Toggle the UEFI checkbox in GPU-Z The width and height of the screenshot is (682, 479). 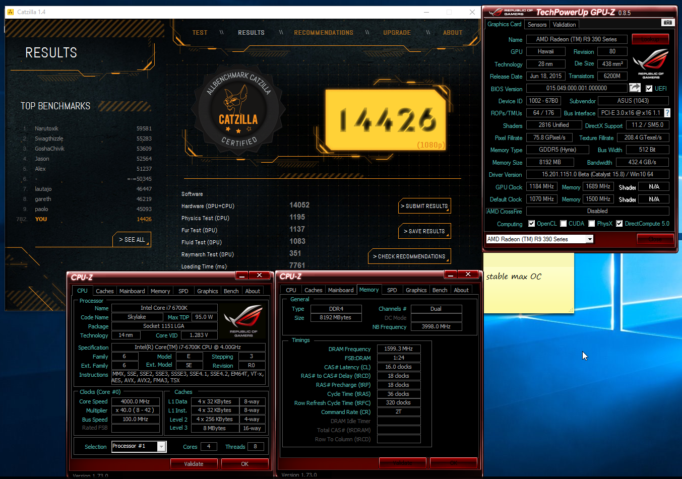pos(649,88)
